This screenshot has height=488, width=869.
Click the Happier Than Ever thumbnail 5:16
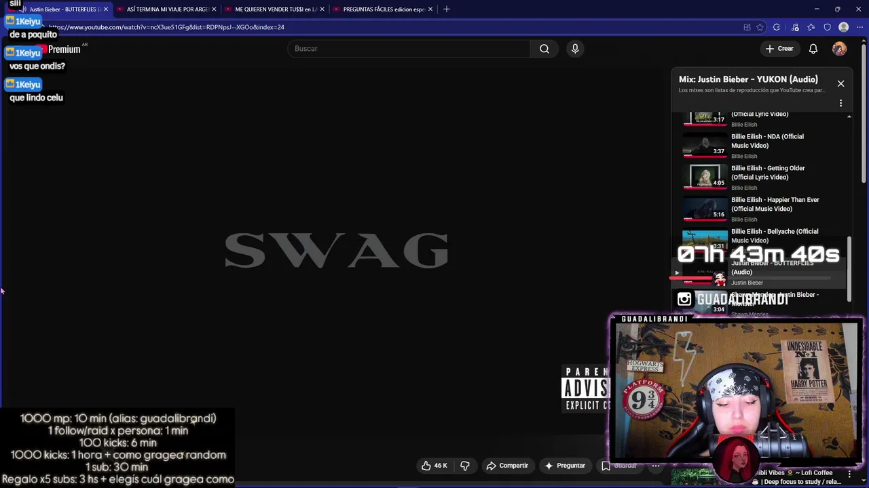[x=705, y=208]
